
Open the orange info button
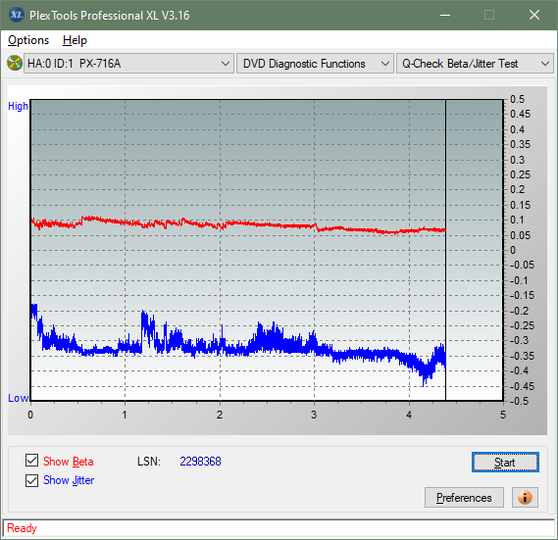pos(525,497)
